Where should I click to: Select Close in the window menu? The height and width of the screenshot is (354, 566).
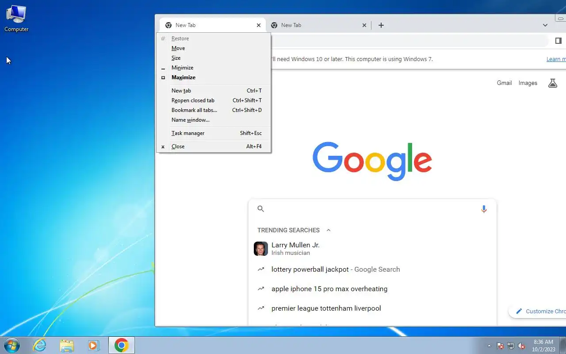[x=214, y=146]
